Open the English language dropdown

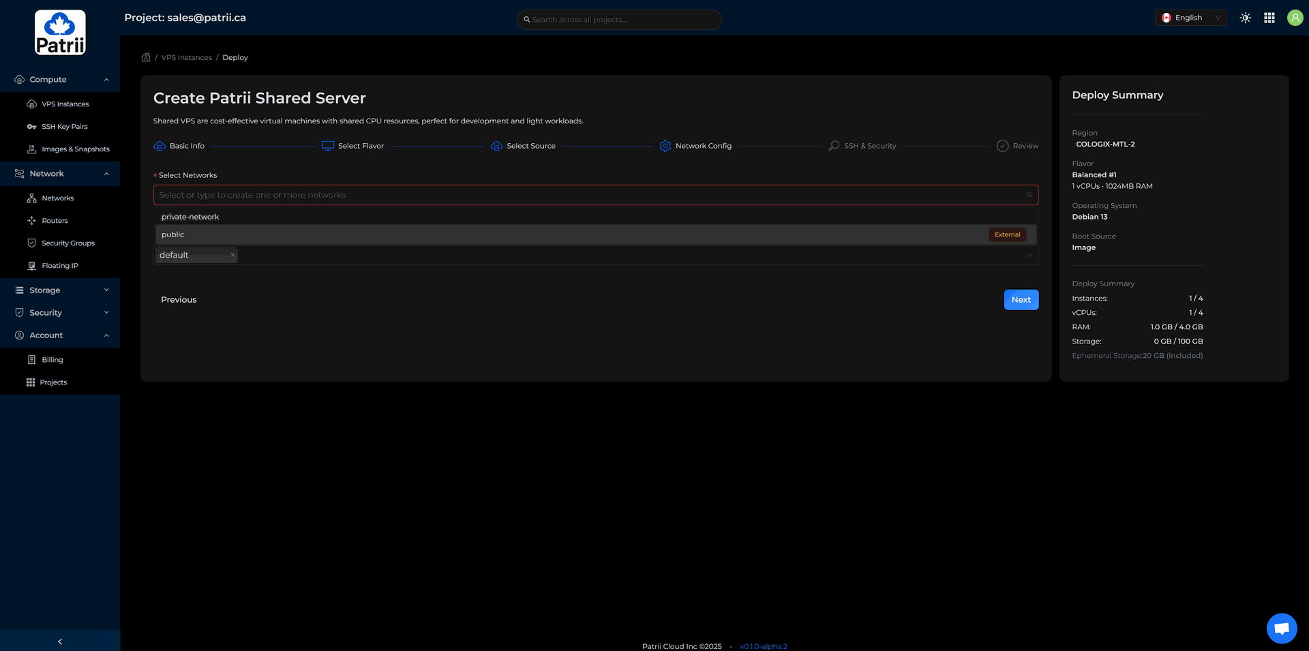tap(1190, 18)
